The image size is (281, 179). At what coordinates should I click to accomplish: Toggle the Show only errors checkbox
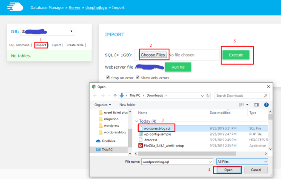(138, 77)
